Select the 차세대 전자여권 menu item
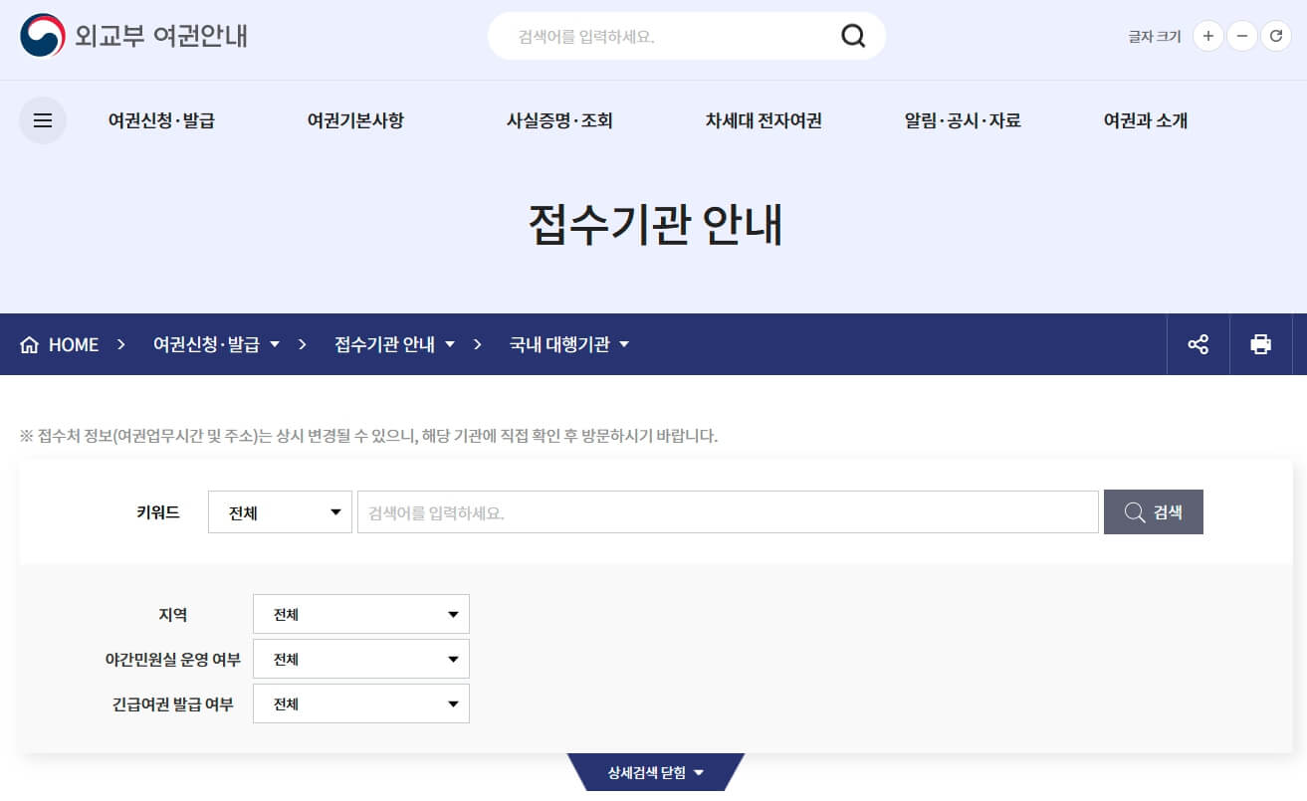Screen dimensions: 1307x801 (x=762, y=119)
